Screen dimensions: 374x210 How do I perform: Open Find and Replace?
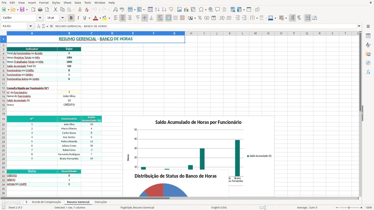pos(115,10)
